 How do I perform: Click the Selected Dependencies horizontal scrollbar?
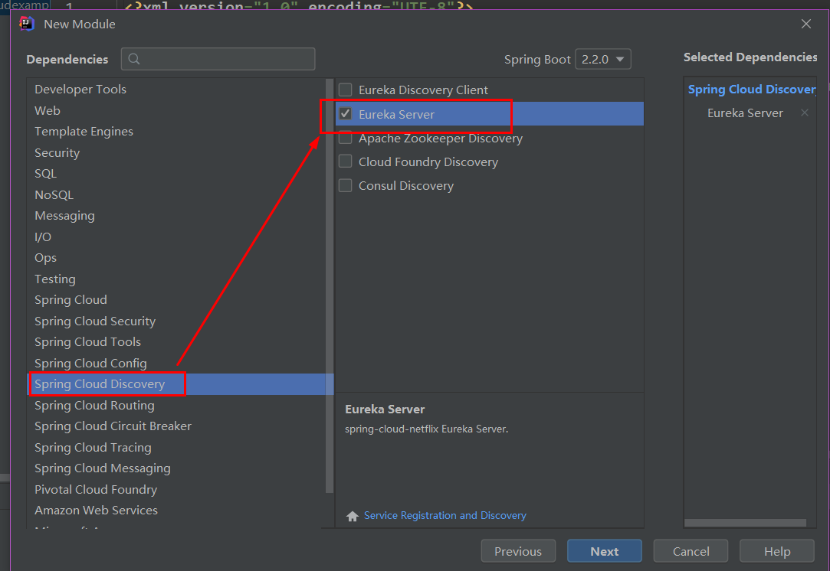[x=745, y=523]
